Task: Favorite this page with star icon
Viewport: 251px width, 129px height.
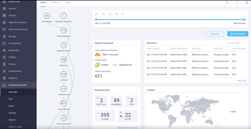Action: click(x=227, y=3)
